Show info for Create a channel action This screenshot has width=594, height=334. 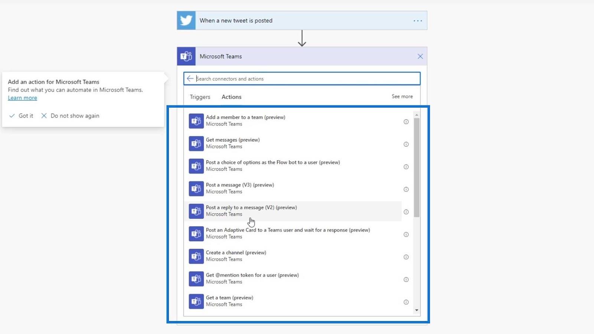pyautogui.click(x=406, y=257)
